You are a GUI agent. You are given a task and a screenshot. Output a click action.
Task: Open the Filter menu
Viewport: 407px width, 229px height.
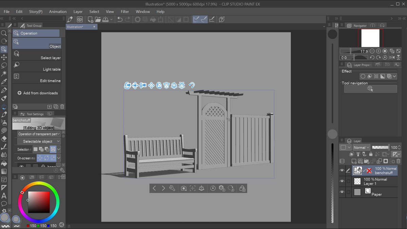click(x=125, y=12)
